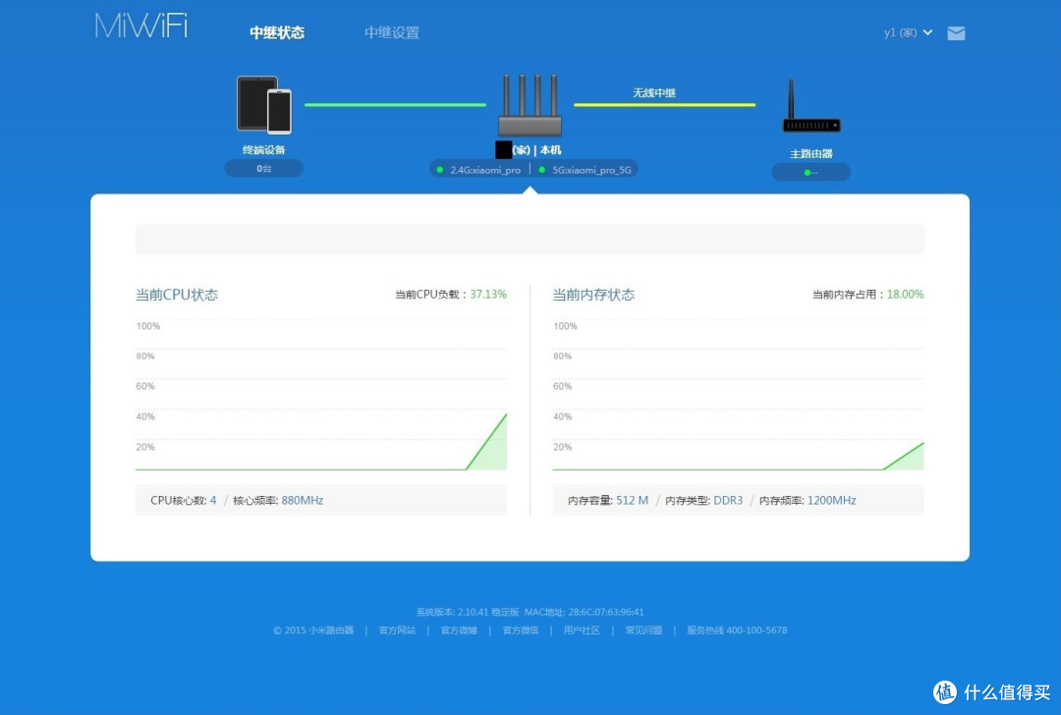The width and height of the screenshot is (1061, 715).
Task: Switch to 中继状态 tab
Action: [x=277, y=32]
